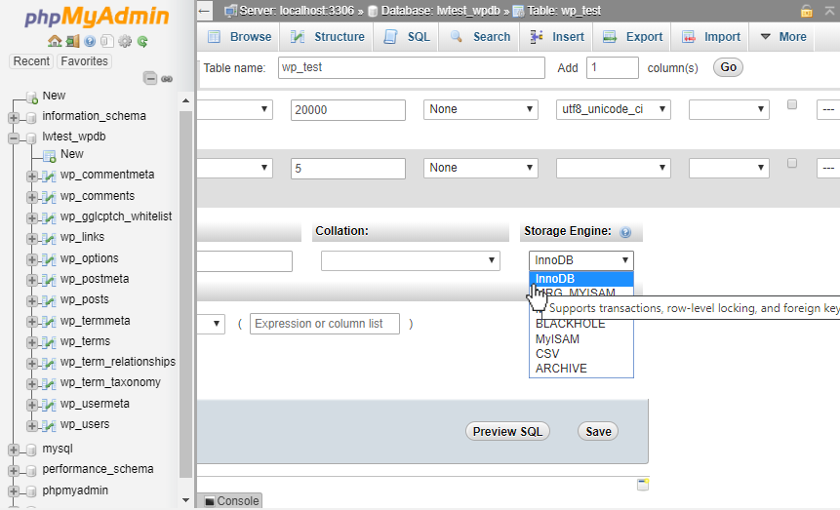
Task: Switch to the Export tab
Action: pos(633,37)
